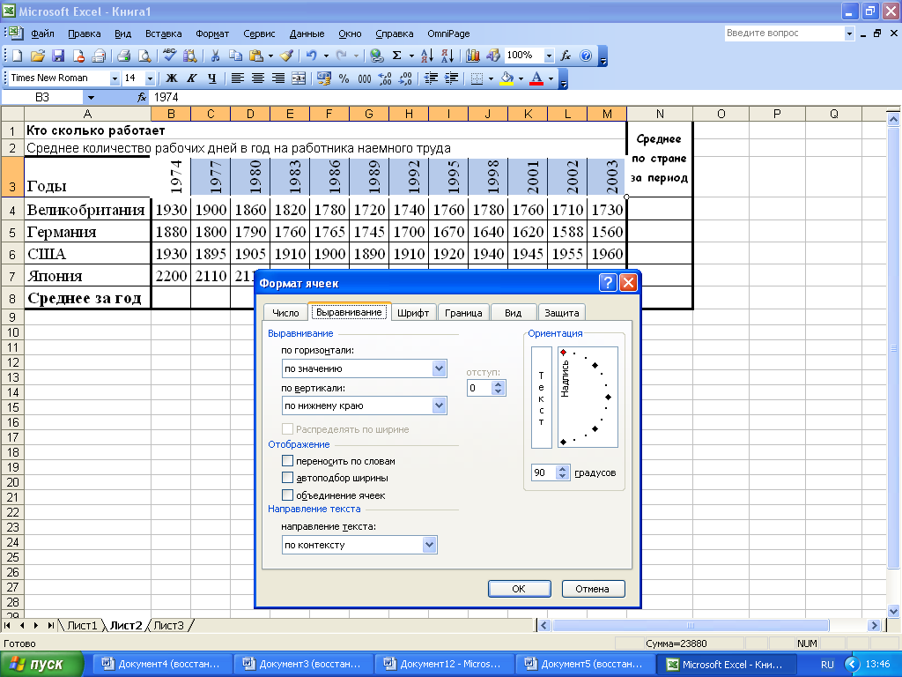
Task: Expand the zoom 100% dropdown
Action: coord(549,56)
